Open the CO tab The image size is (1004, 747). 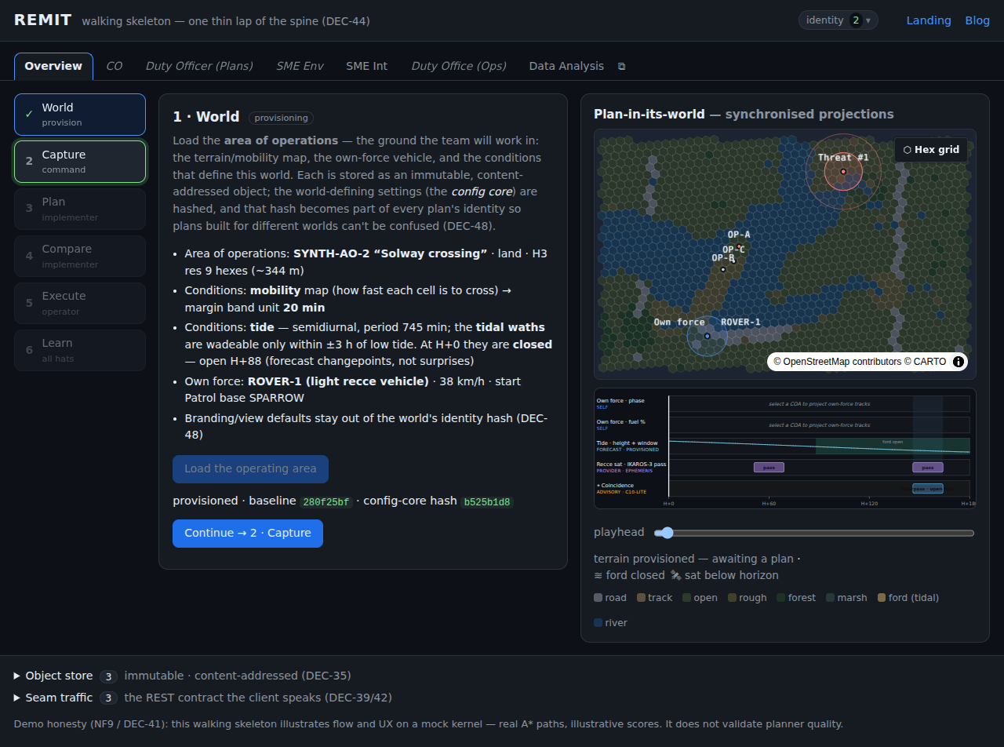pyautogui.click(x=115, y=66)
